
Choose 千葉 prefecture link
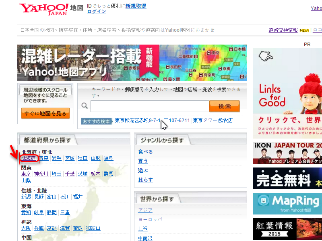[70, 174]
